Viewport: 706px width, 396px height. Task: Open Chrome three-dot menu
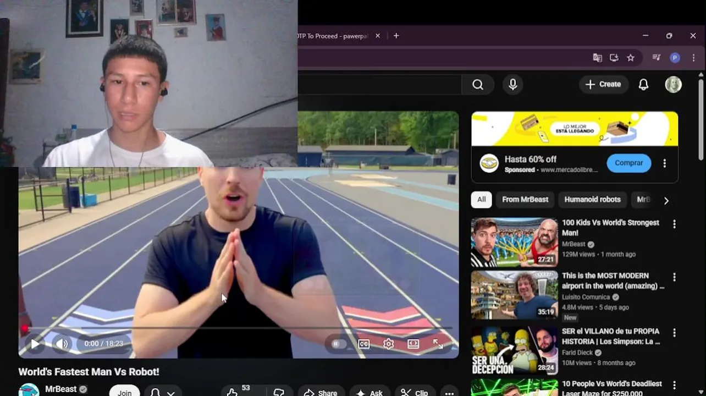click(x=693, y=58)
